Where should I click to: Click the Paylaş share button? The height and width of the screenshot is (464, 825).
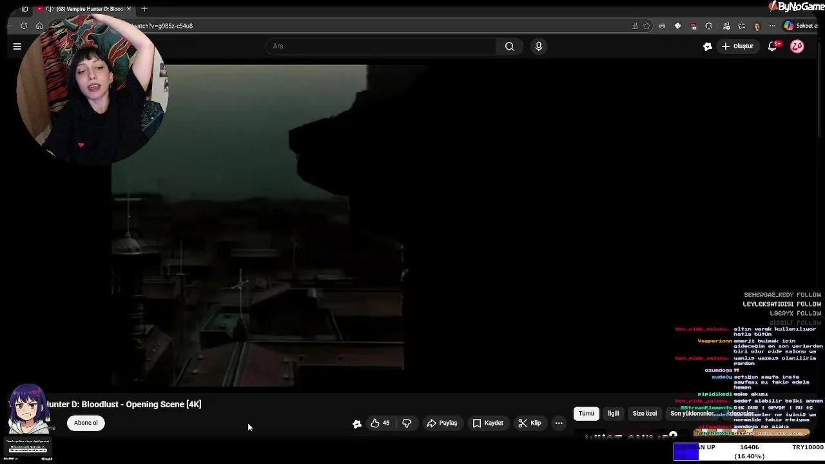coord(442,423)
